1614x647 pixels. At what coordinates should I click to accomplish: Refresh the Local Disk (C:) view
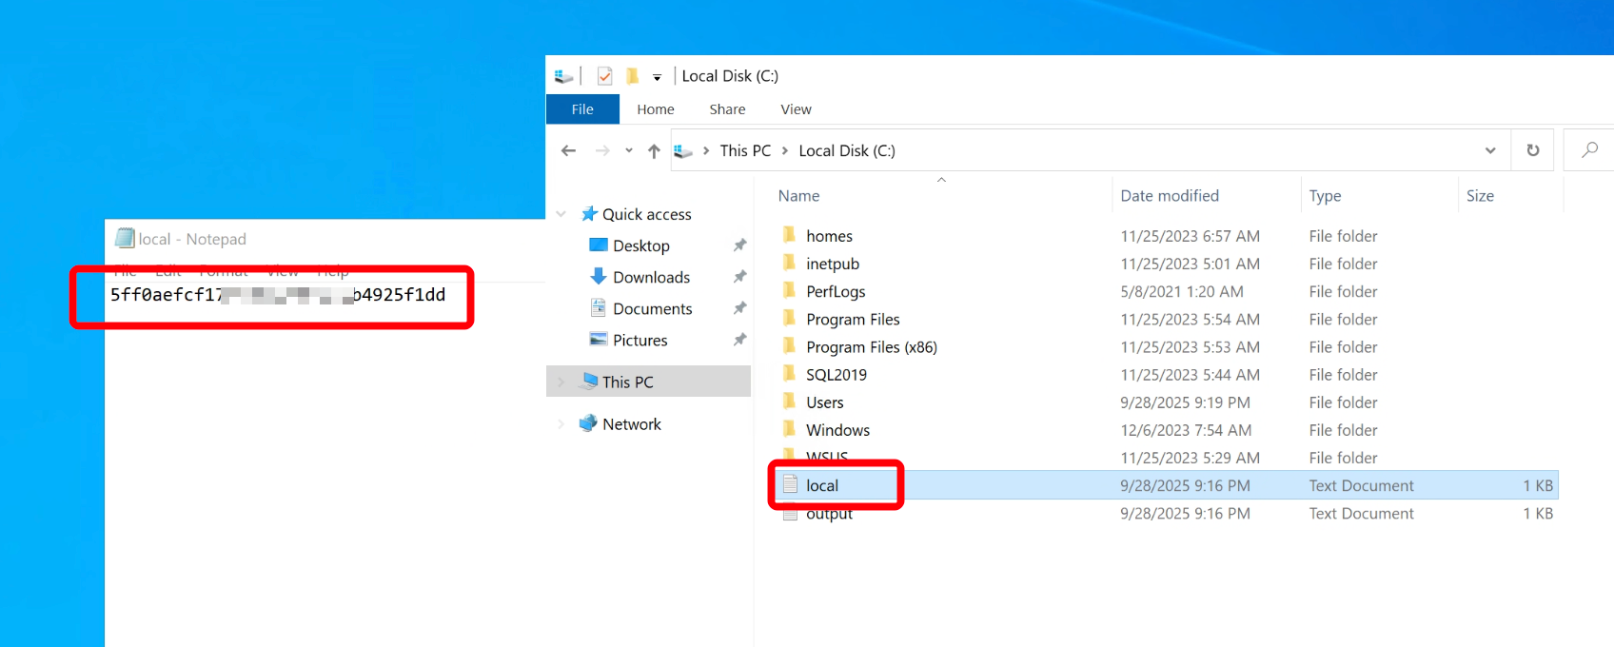[1532, 150]
